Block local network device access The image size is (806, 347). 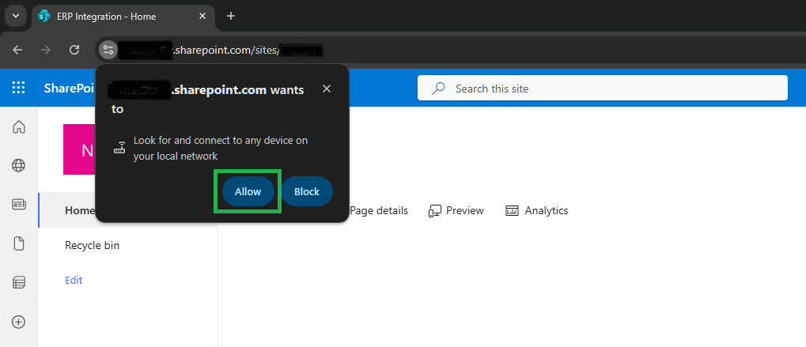click(307, 191)
